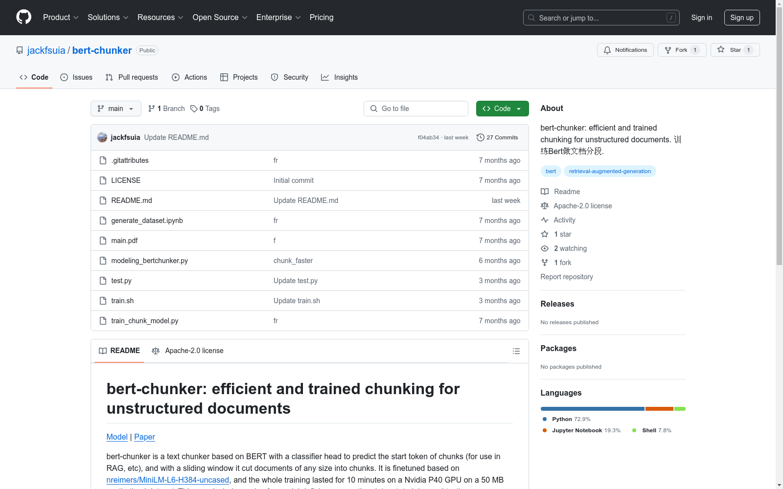Click the commit history clock icon
Viewport: 783px width, 489px height.
coord(481,137)
